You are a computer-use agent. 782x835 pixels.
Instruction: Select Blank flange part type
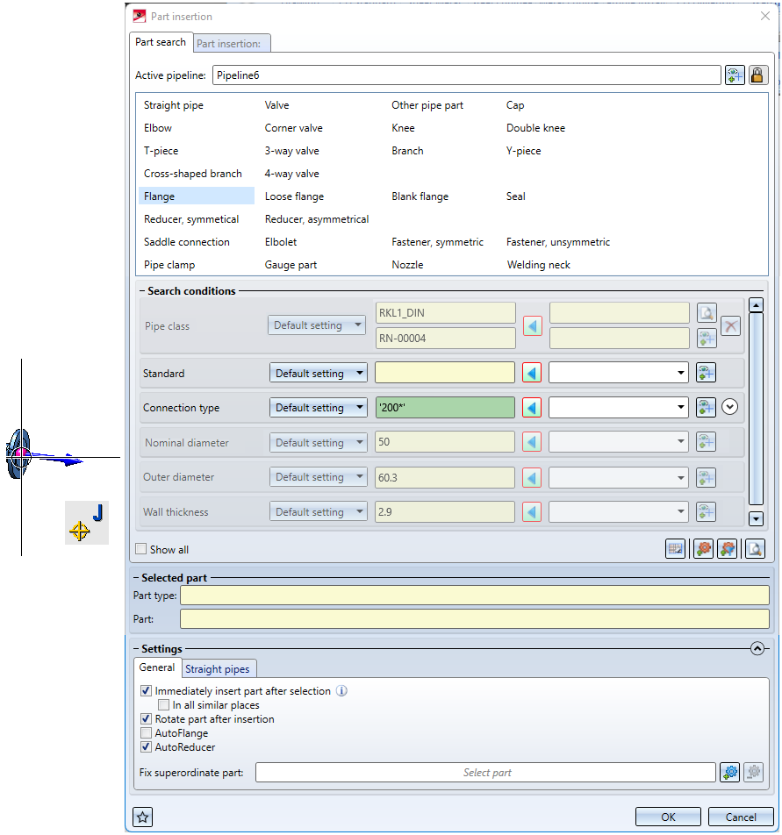(x=420, y=196)
